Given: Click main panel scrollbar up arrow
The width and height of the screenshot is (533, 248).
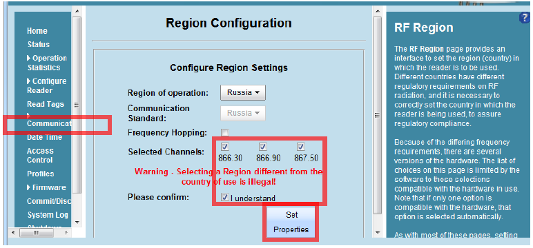Looking at the screenshot, I should point(378,11).
